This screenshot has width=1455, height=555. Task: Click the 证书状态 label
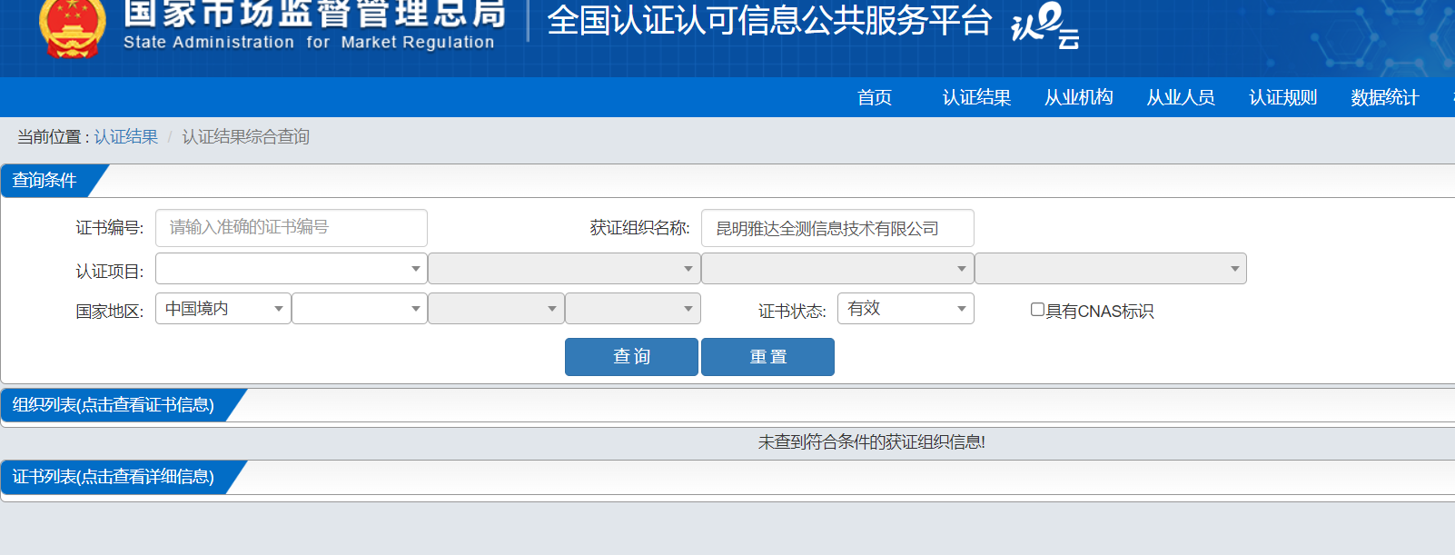pyautogui.click(x=792, y=312)
